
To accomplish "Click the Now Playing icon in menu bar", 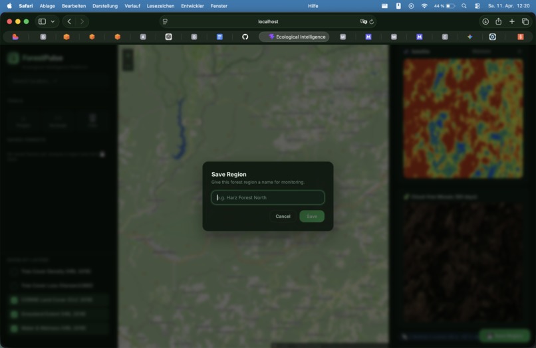I will (411, 6).
